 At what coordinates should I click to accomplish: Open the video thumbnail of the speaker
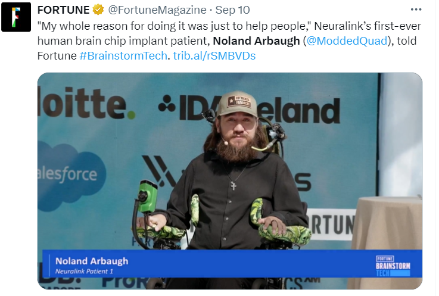point(230,181)
